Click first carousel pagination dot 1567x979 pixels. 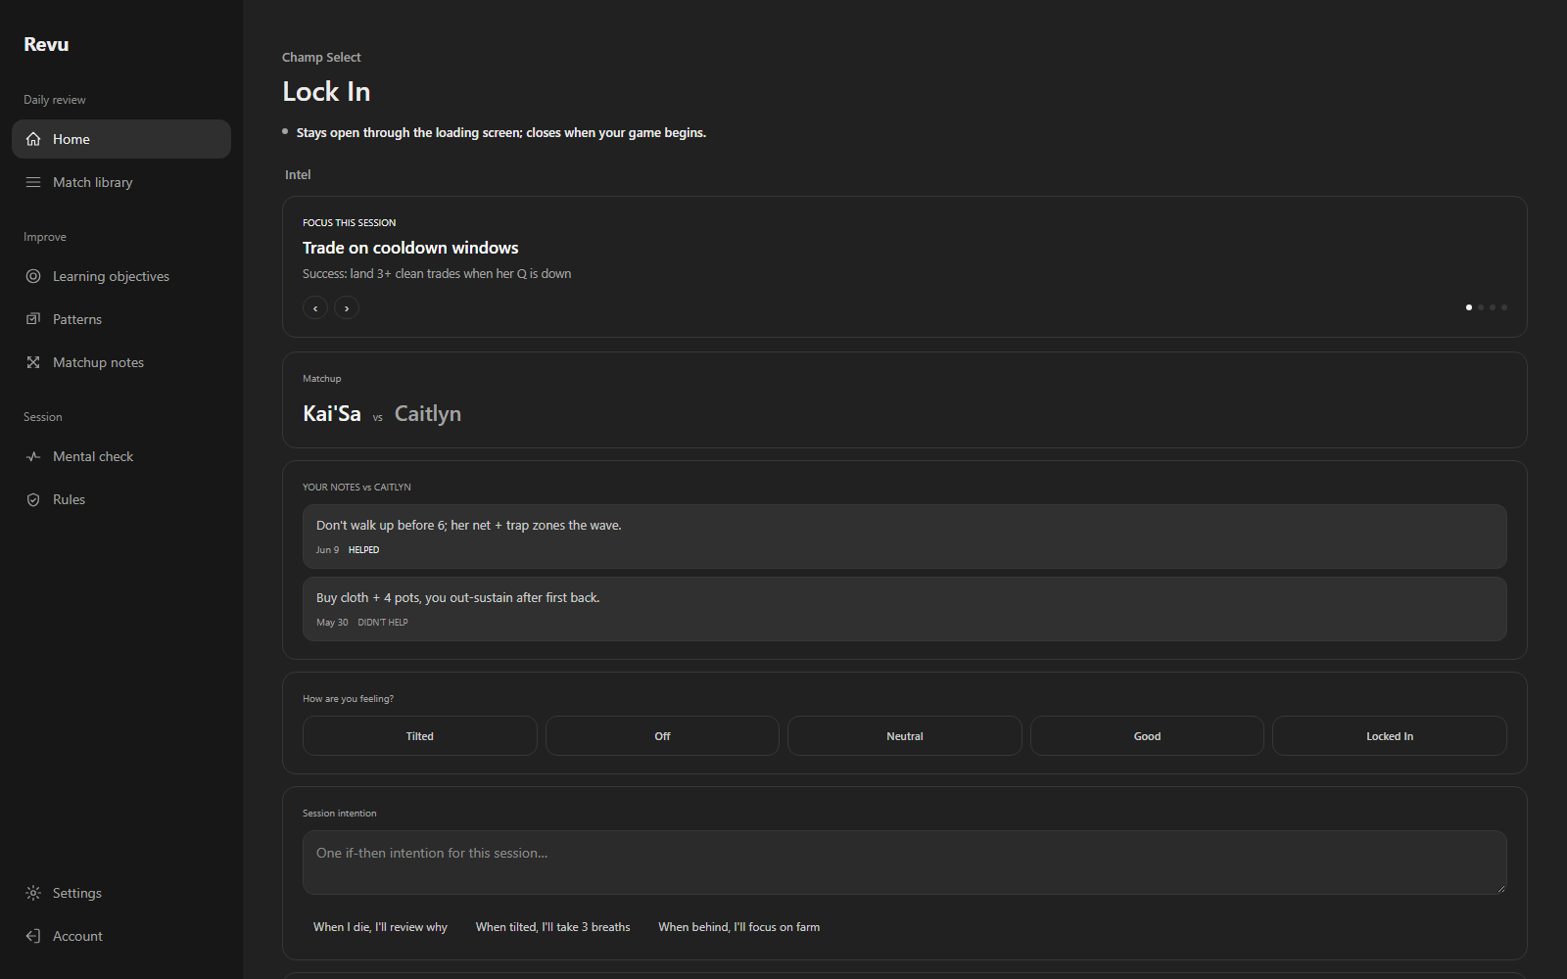1469,307
